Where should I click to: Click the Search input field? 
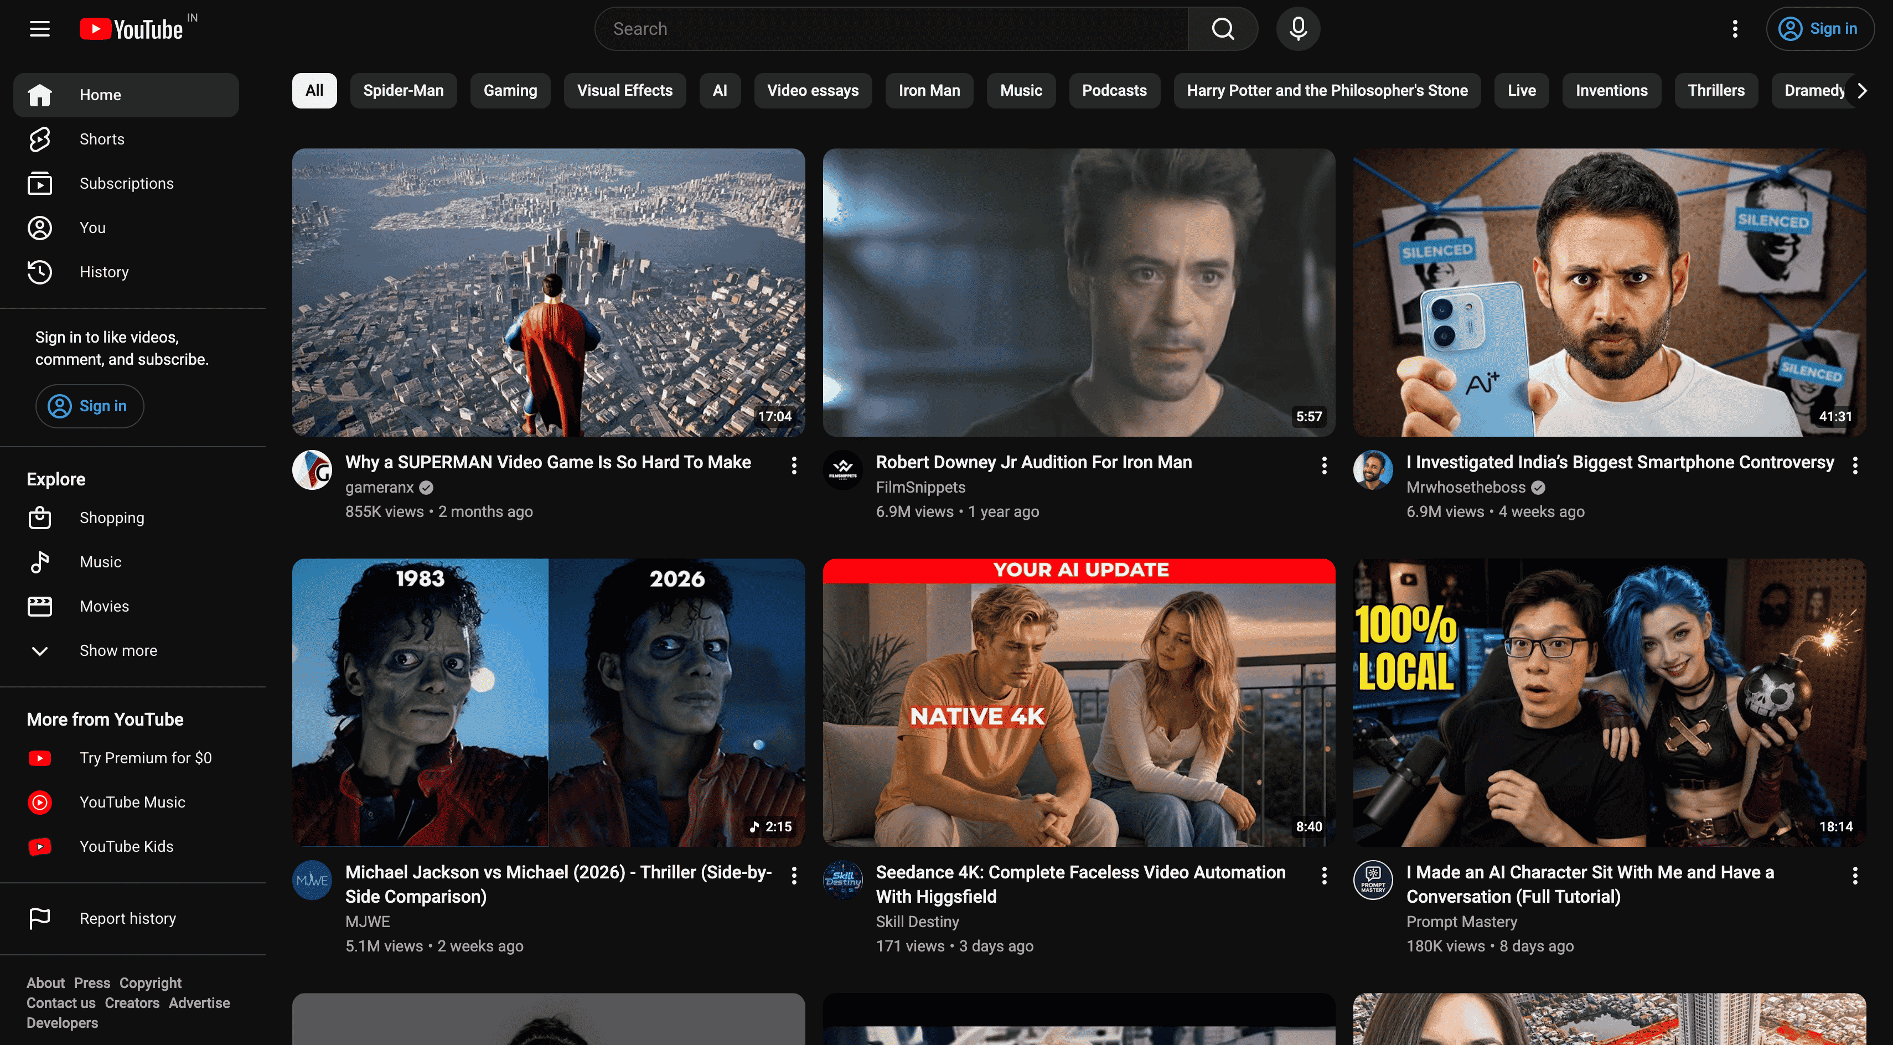(891, 29)
